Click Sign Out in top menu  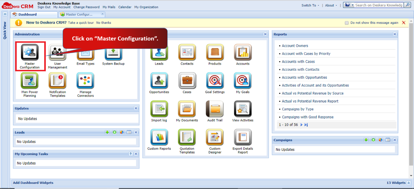click(44, 7)
